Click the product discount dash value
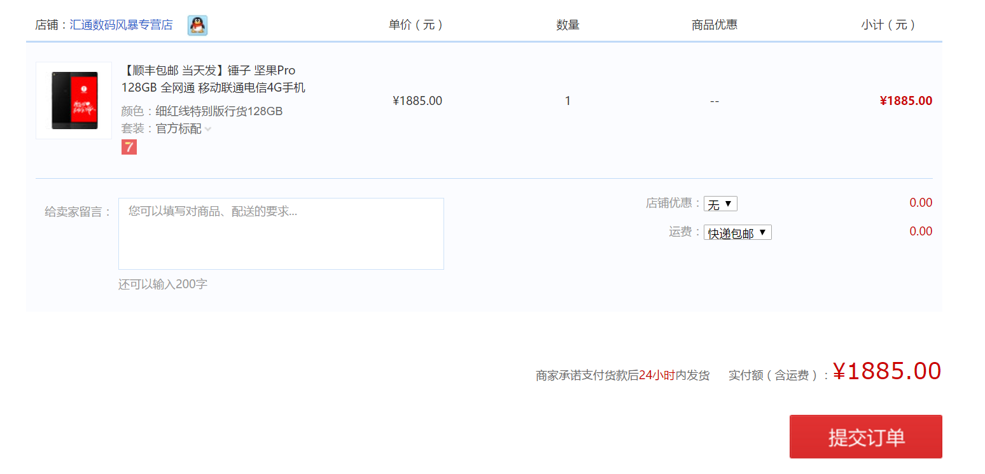 coord(715,101)
